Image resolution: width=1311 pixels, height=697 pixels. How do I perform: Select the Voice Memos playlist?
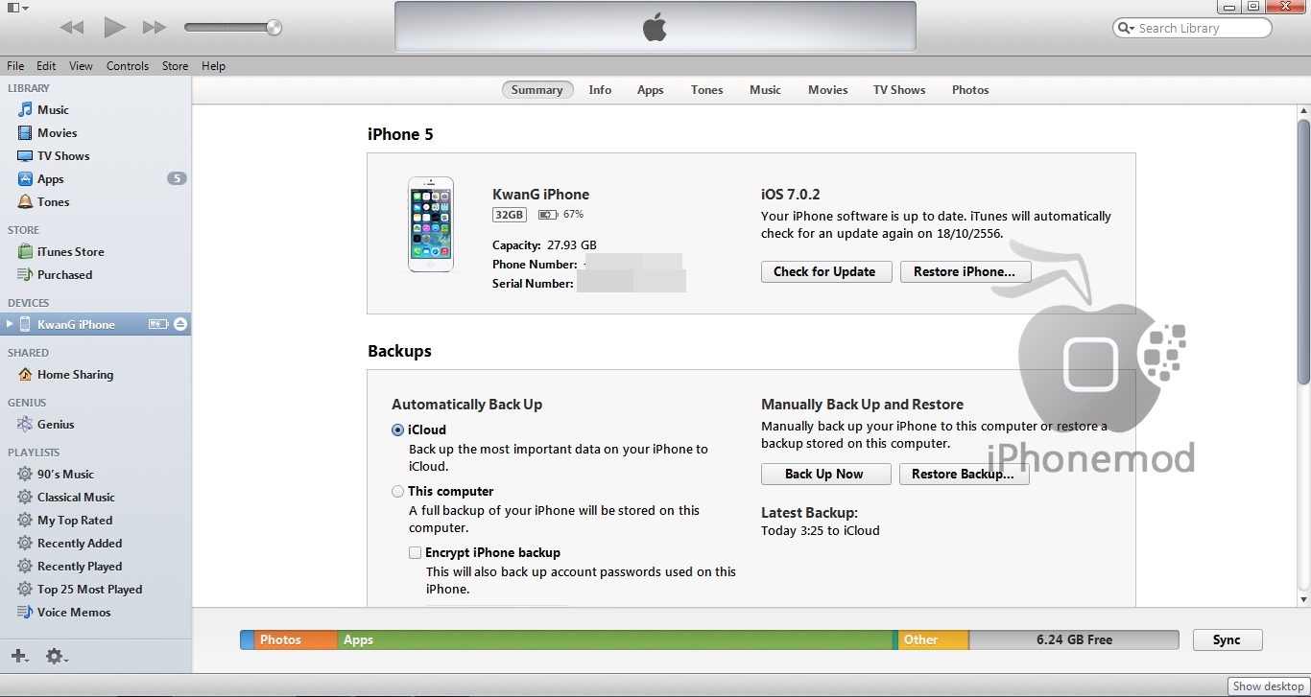[74, 613]
